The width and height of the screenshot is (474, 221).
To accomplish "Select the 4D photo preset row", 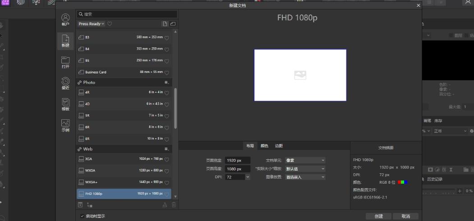I will (124, 104).
